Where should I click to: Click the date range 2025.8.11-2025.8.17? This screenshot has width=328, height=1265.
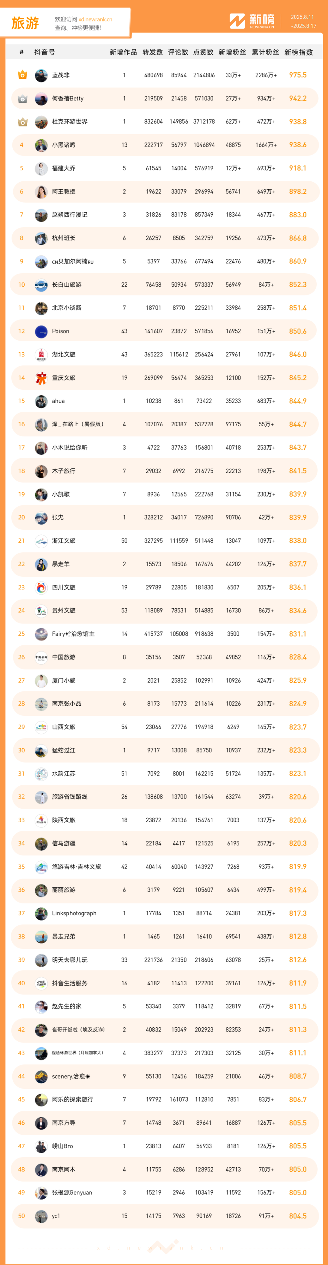pyautogui.click(x=303, y=22)
